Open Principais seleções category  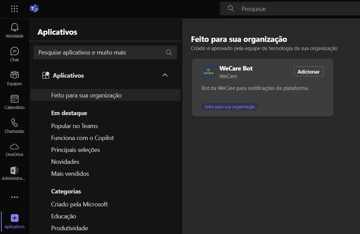click(x=76, y=150)
